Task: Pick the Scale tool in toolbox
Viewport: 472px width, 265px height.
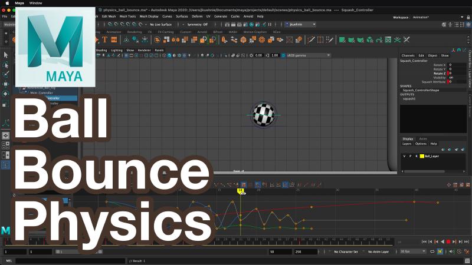Action: [6, 104]
